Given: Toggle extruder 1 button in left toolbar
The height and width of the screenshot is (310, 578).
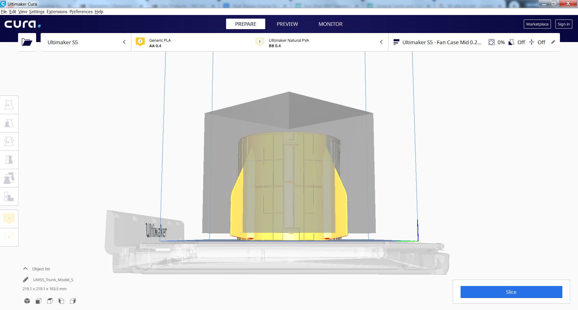Looking at the screenshot, I should [x=9, y=218].
